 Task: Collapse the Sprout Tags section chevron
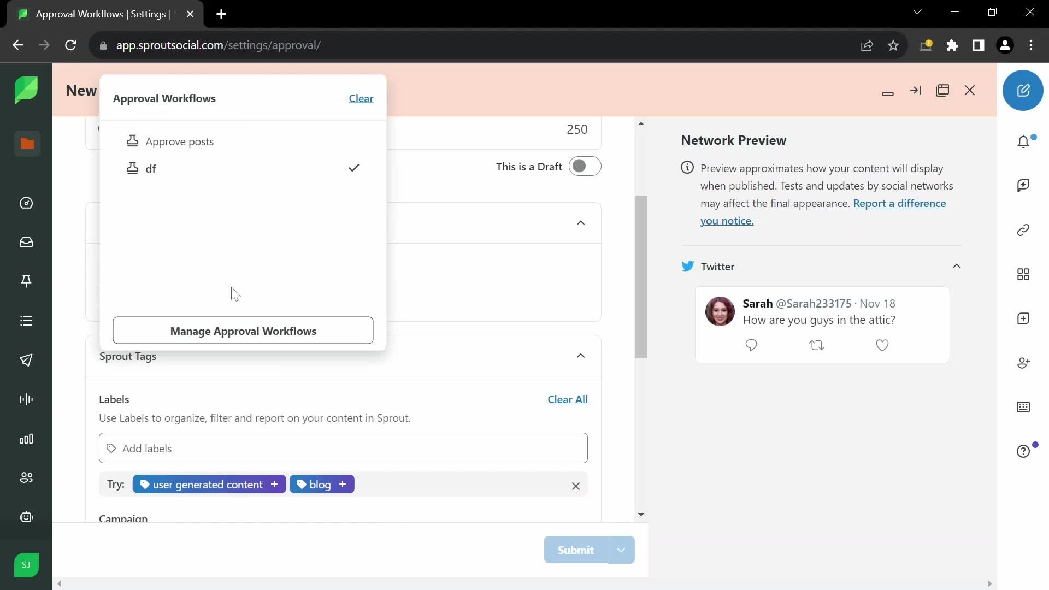click(x=581, y=356)
